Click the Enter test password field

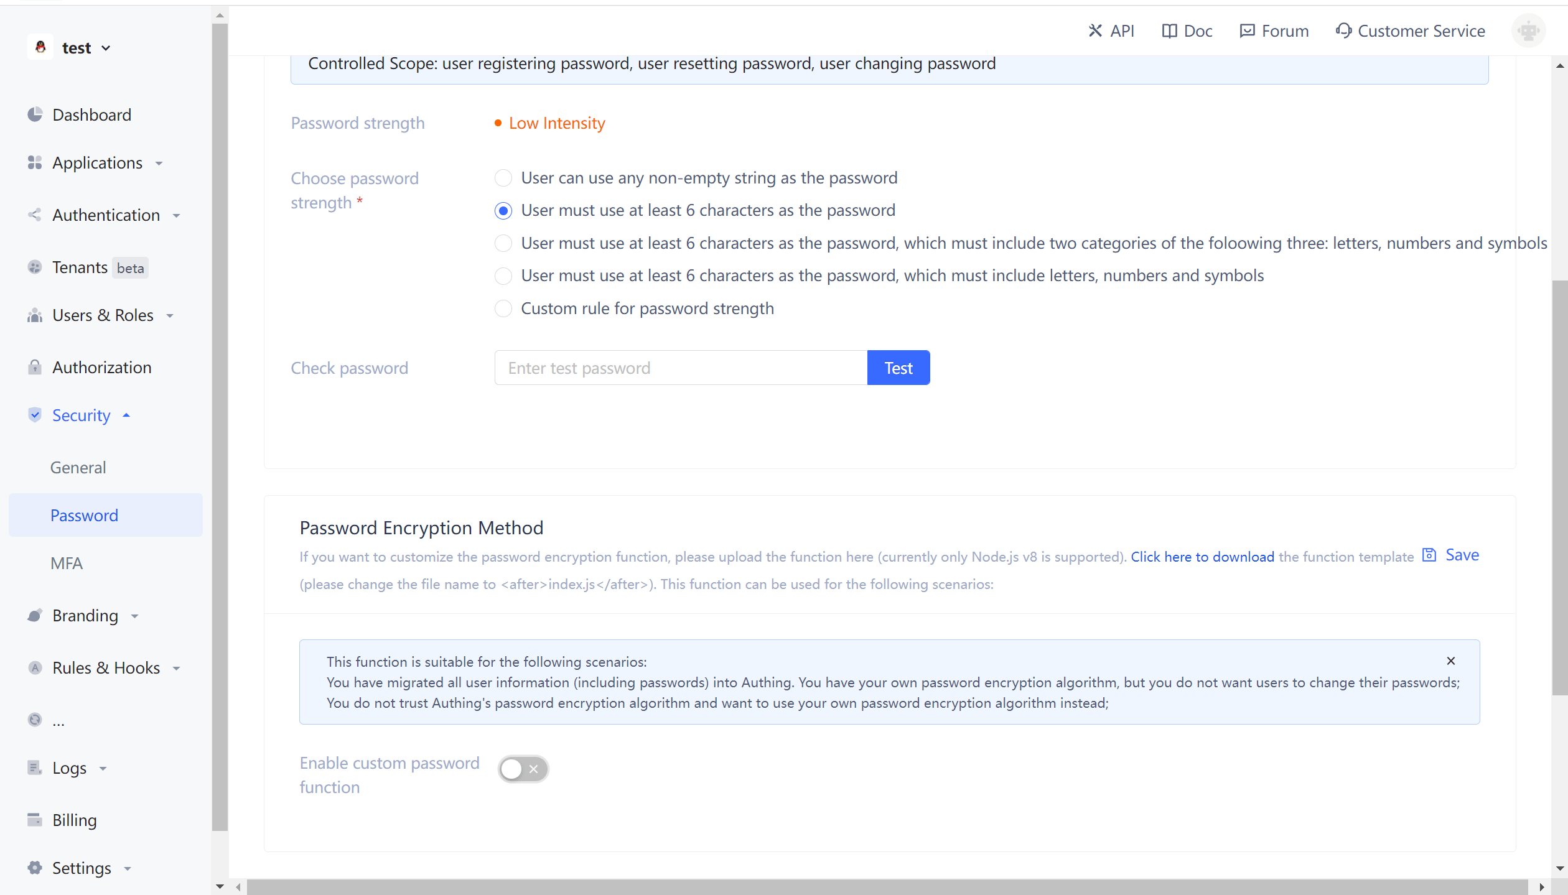point(681,368)
